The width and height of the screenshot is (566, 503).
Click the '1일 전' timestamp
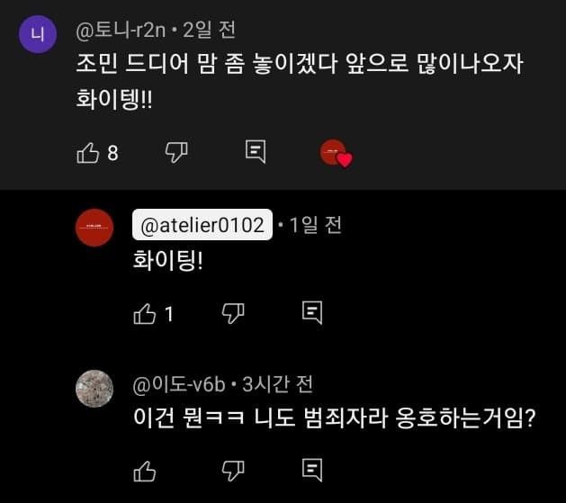click(x=315, y=225)
